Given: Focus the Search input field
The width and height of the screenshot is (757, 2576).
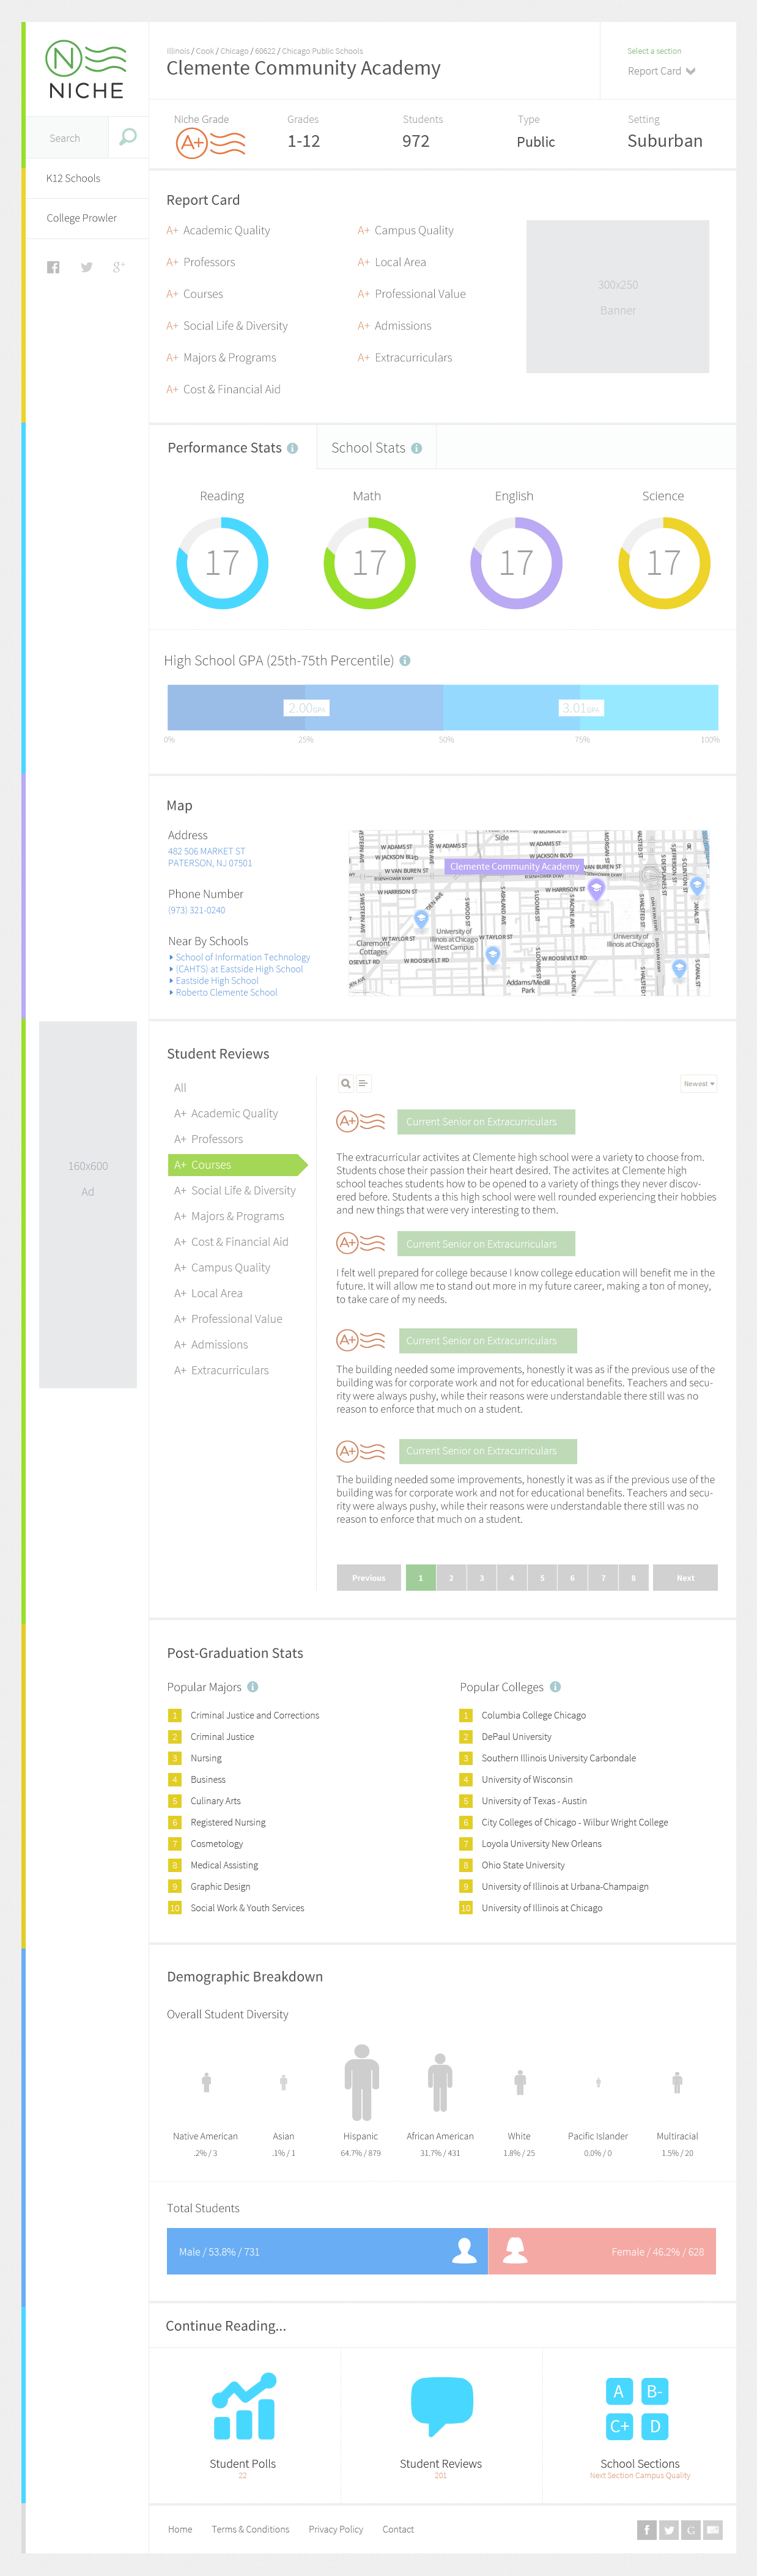Looking at the screenshot, I should (66, 138).
